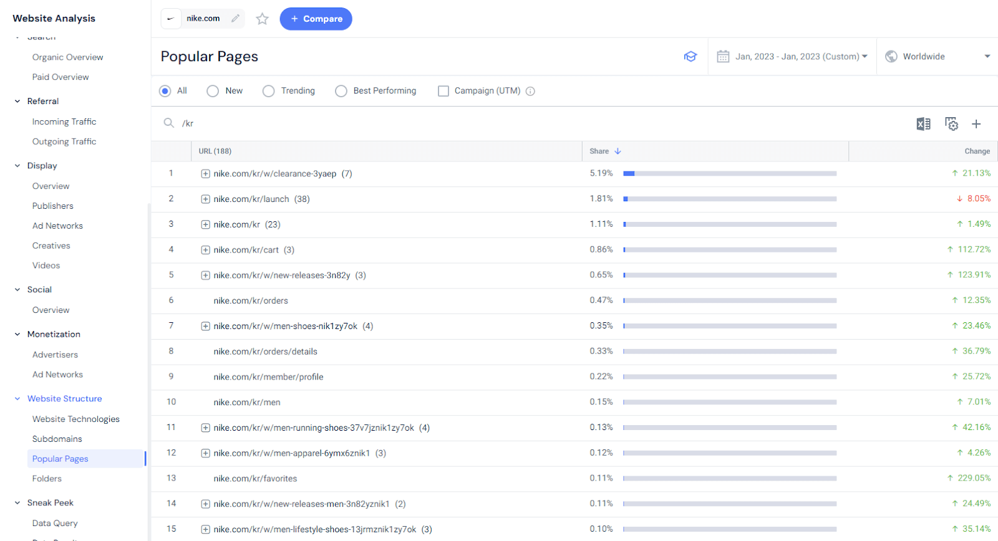Collapse the Referral sidebar section
The width and height of the screenshot is (998, 541).
tap(17, 101)
